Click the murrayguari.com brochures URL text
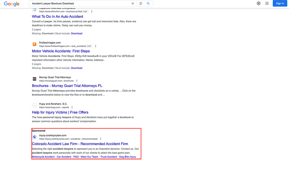The height and width of the screenshot is (179, 289). click(57, 81)
